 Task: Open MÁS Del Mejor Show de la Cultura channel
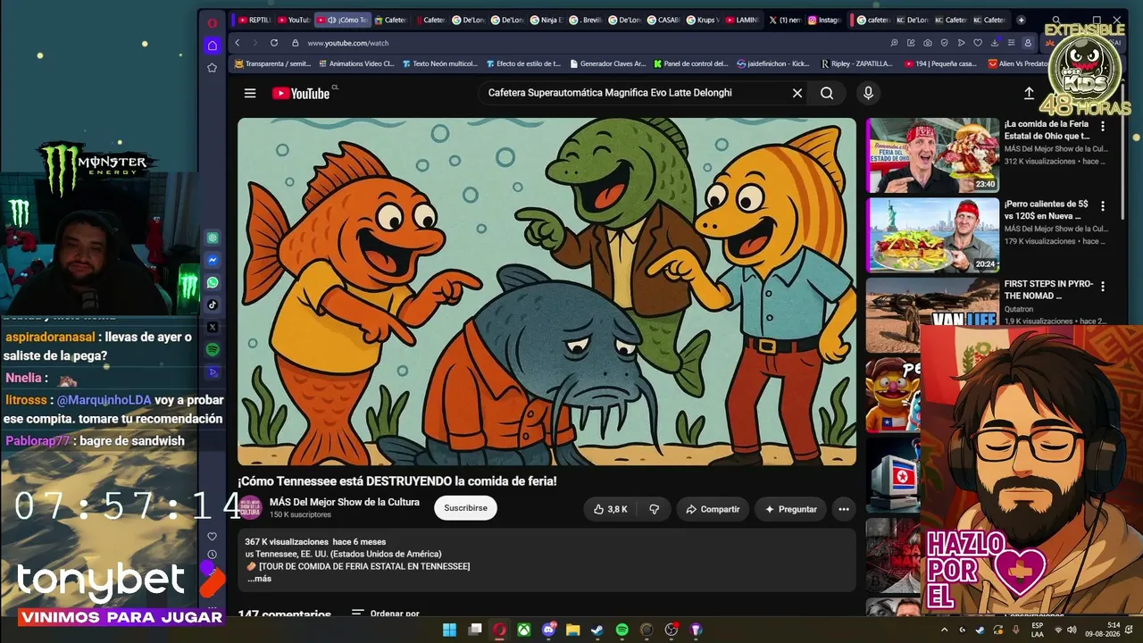[345, 502]
